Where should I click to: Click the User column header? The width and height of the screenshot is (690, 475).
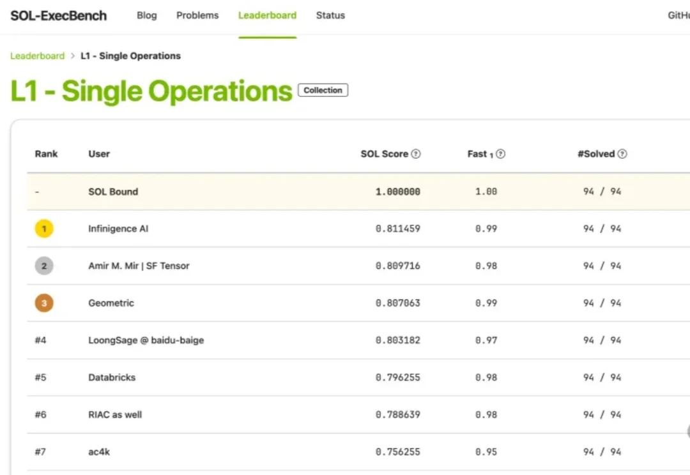point(99,154)
